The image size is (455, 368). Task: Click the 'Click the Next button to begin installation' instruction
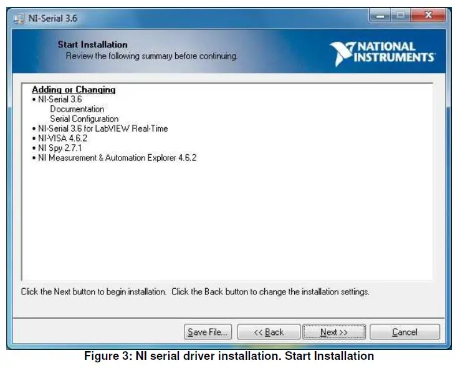(93, 292)
